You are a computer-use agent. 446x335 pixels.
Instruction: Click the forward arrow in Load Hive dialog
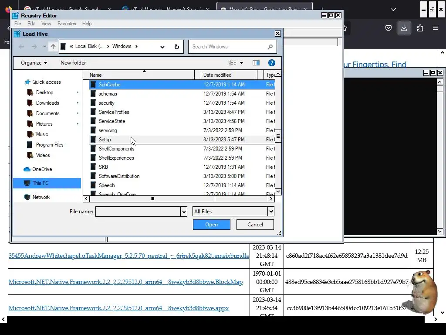[34, 47]
